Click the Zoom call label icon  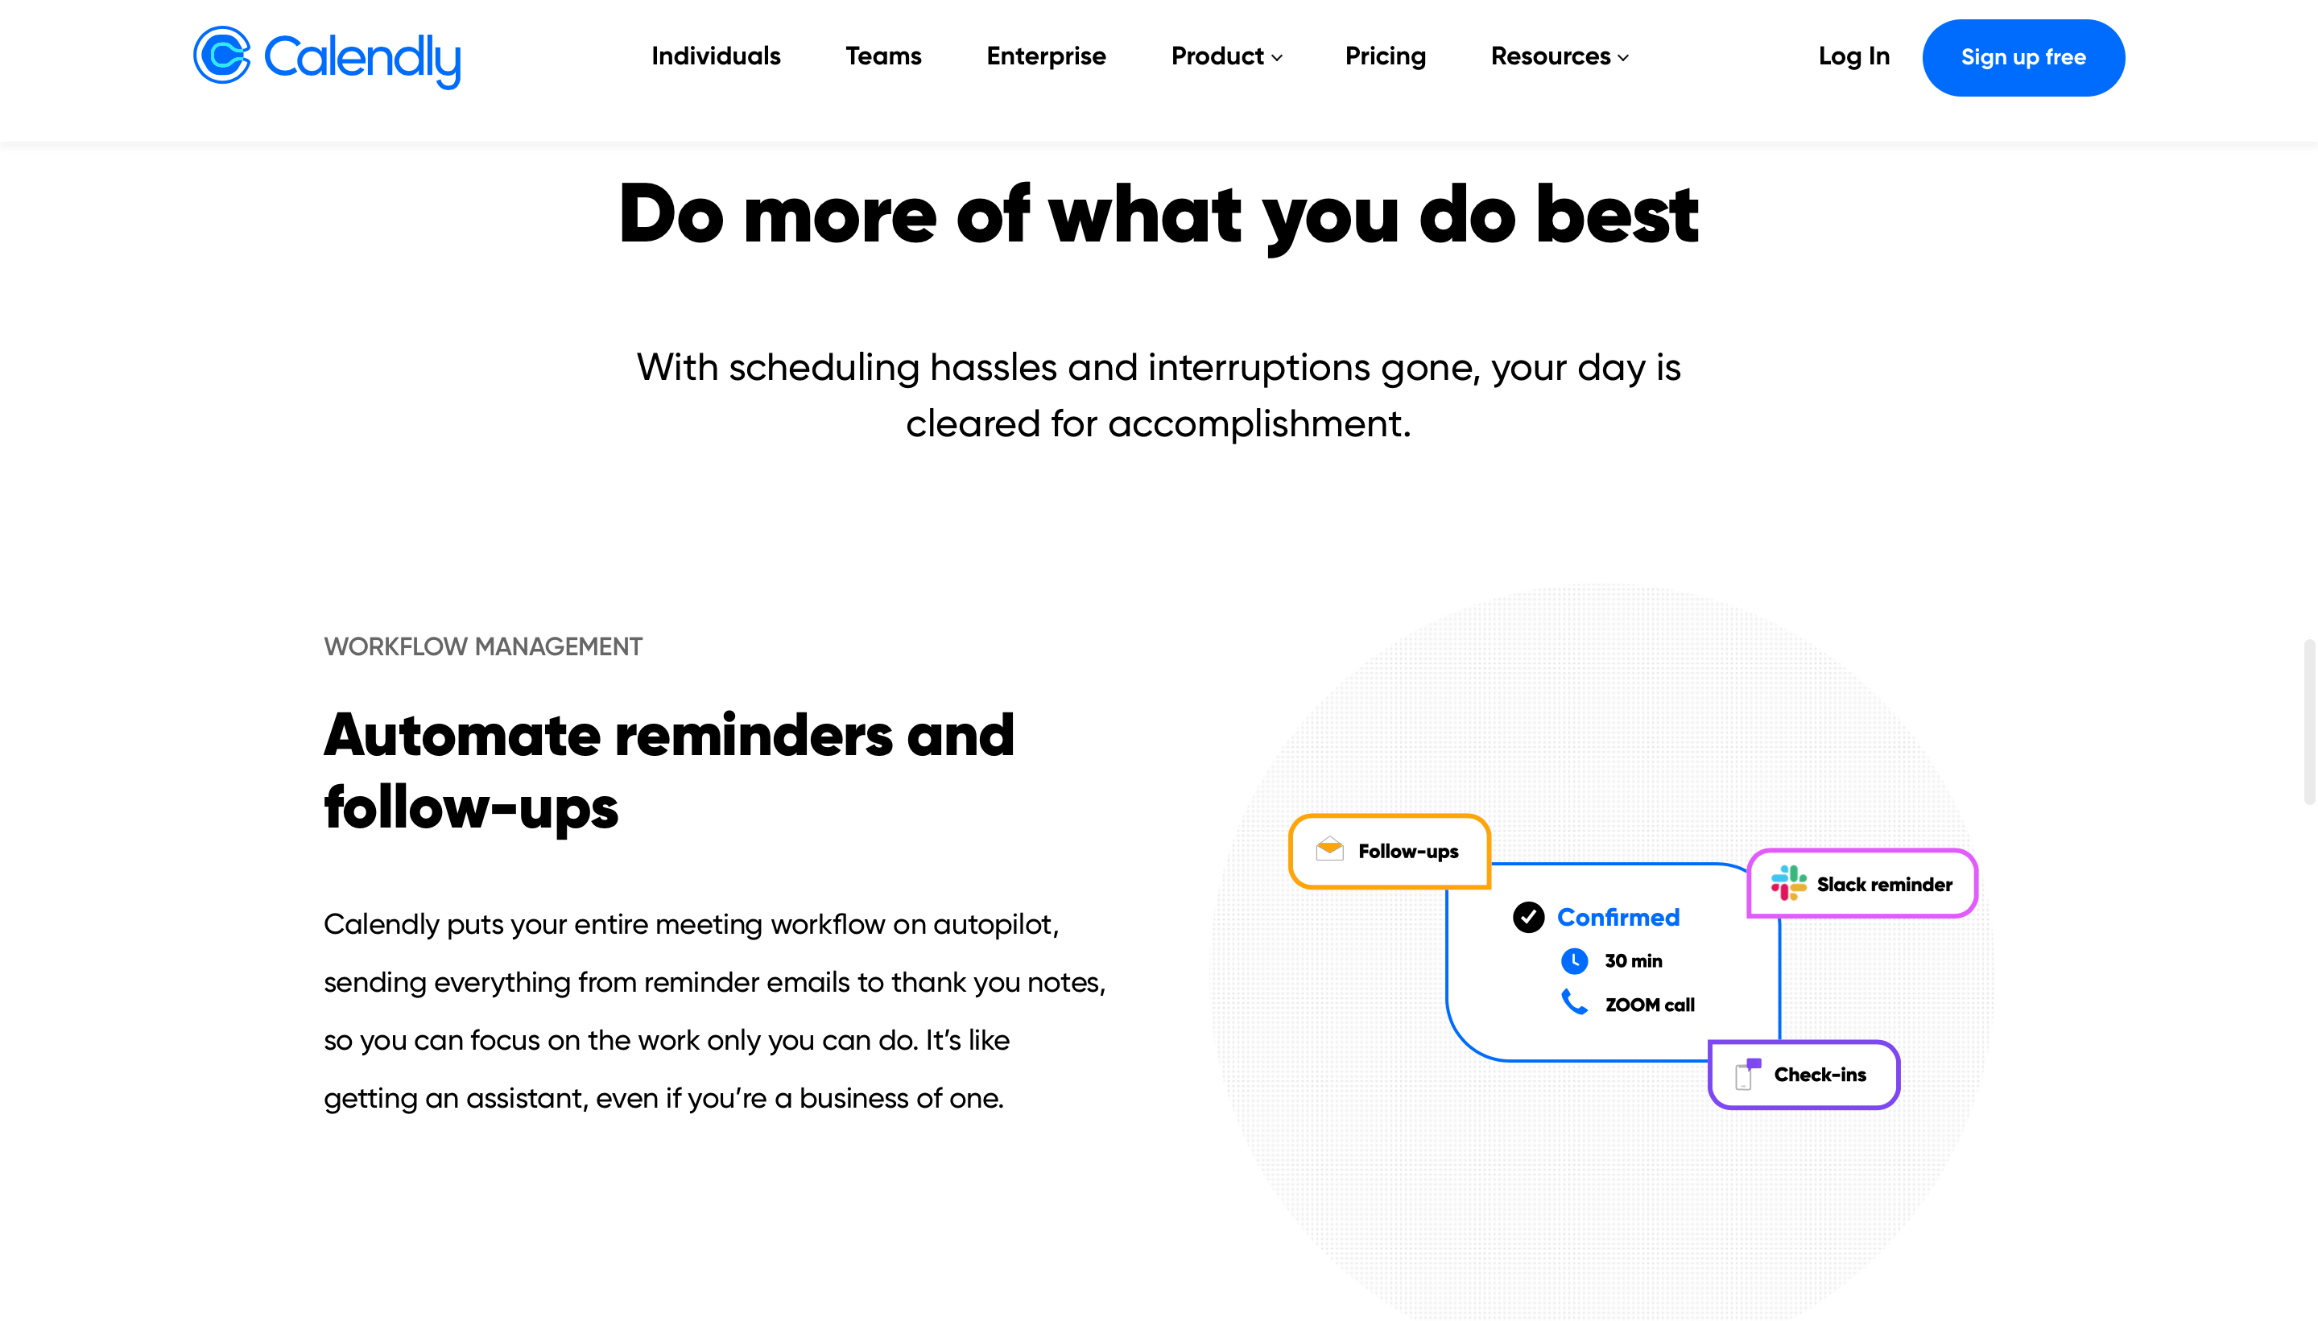pyautogui.click(x=1575, y=1003)
